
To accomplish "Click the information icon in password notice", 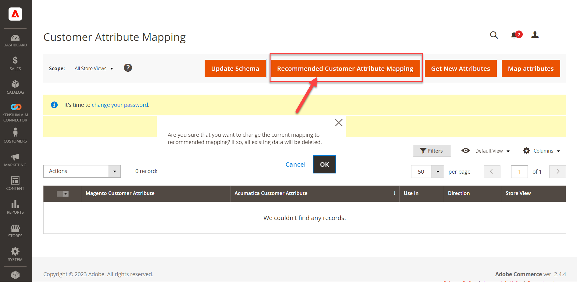I will (54, 105).
